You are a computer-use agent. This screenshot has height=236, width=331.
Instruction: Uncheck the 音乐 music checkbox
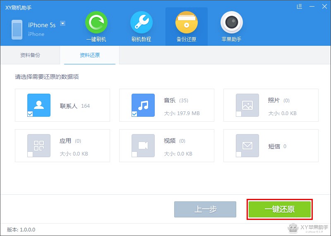[134, 114]
